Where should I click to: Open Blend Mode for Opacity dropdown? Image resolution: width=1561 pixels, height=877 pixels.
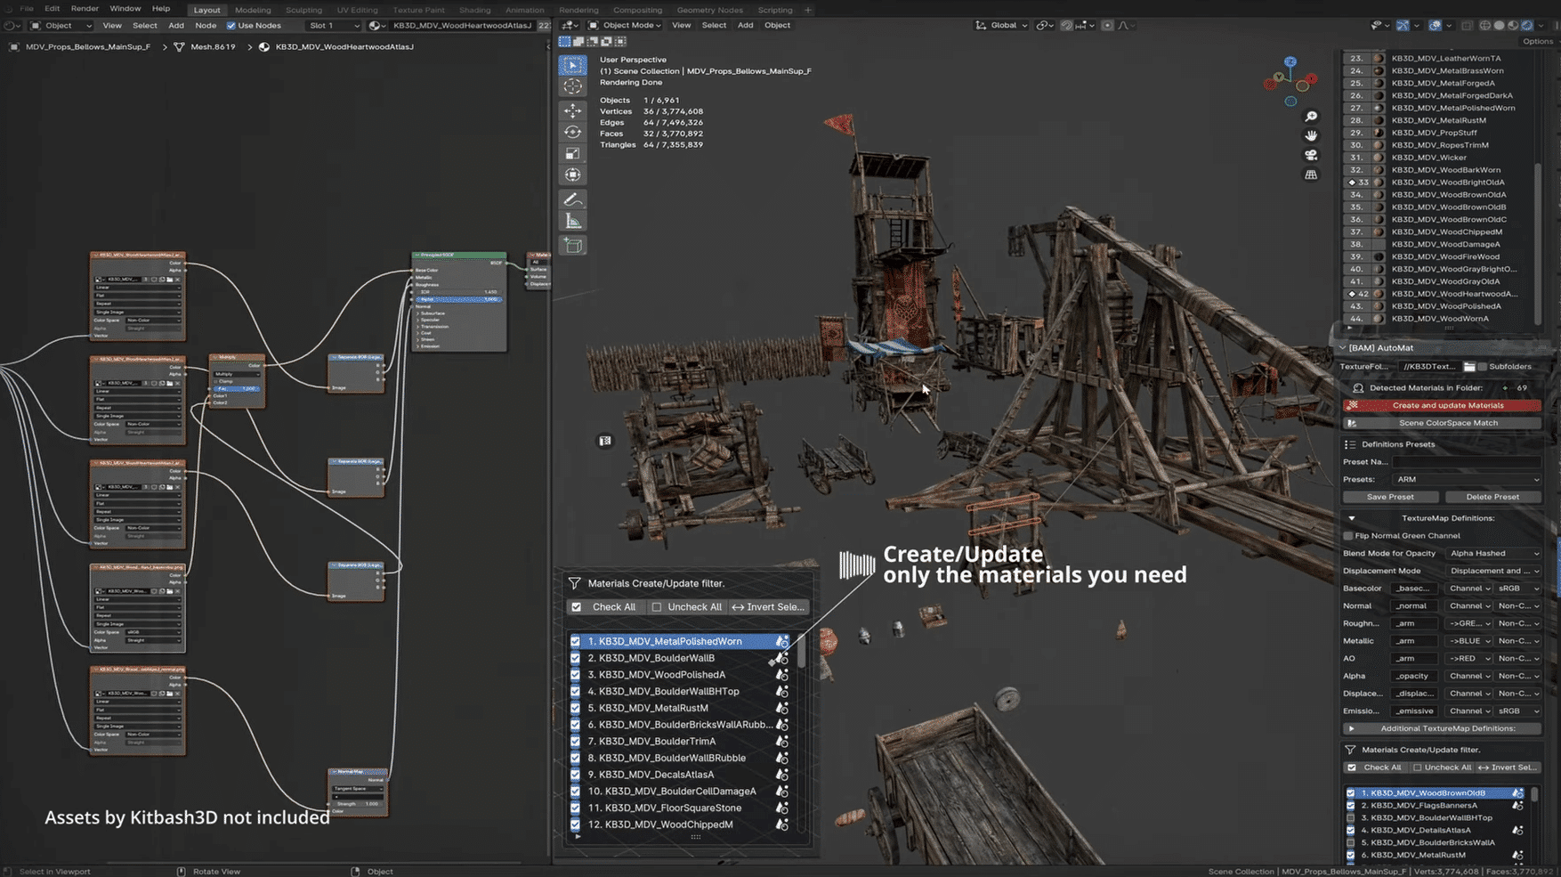tap(1493, 553)
